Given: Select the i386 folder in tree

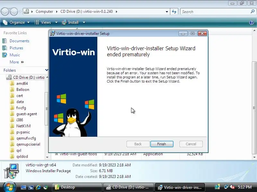Looking at the screenshot, I should pos(20,120).
